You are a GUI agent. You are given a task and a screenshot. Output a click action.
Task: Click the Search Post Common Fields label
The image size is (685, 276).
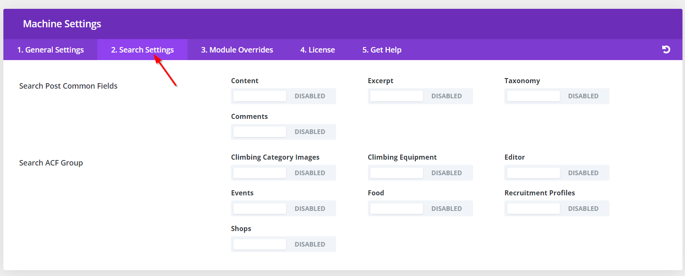(68, 86)
